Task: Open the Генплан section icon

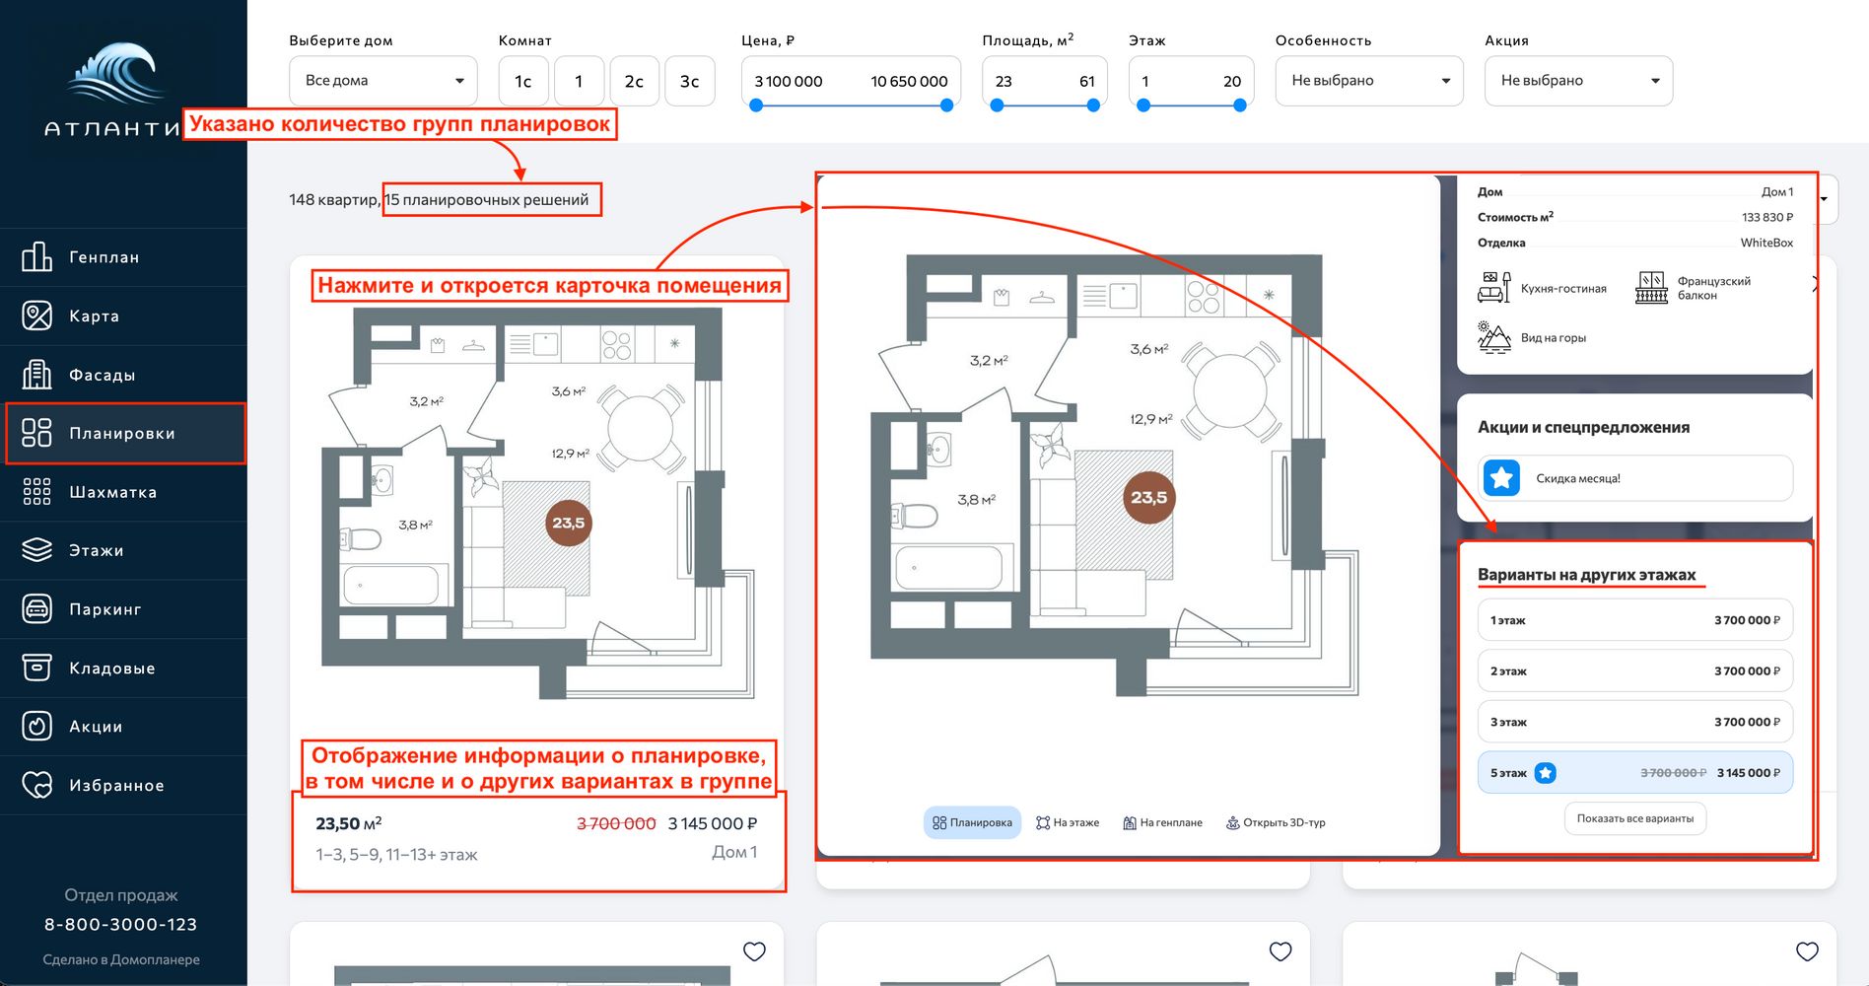Action: [x=36, y=257]
